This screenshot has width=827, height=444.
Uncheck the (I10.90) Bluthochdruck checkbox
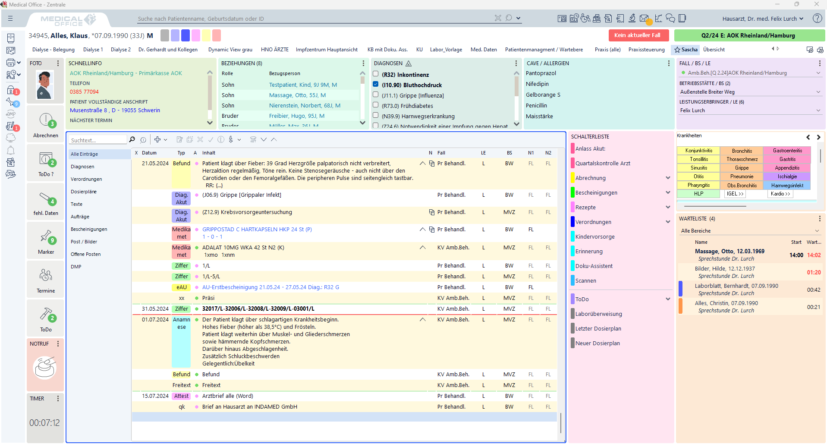[376, 85]
